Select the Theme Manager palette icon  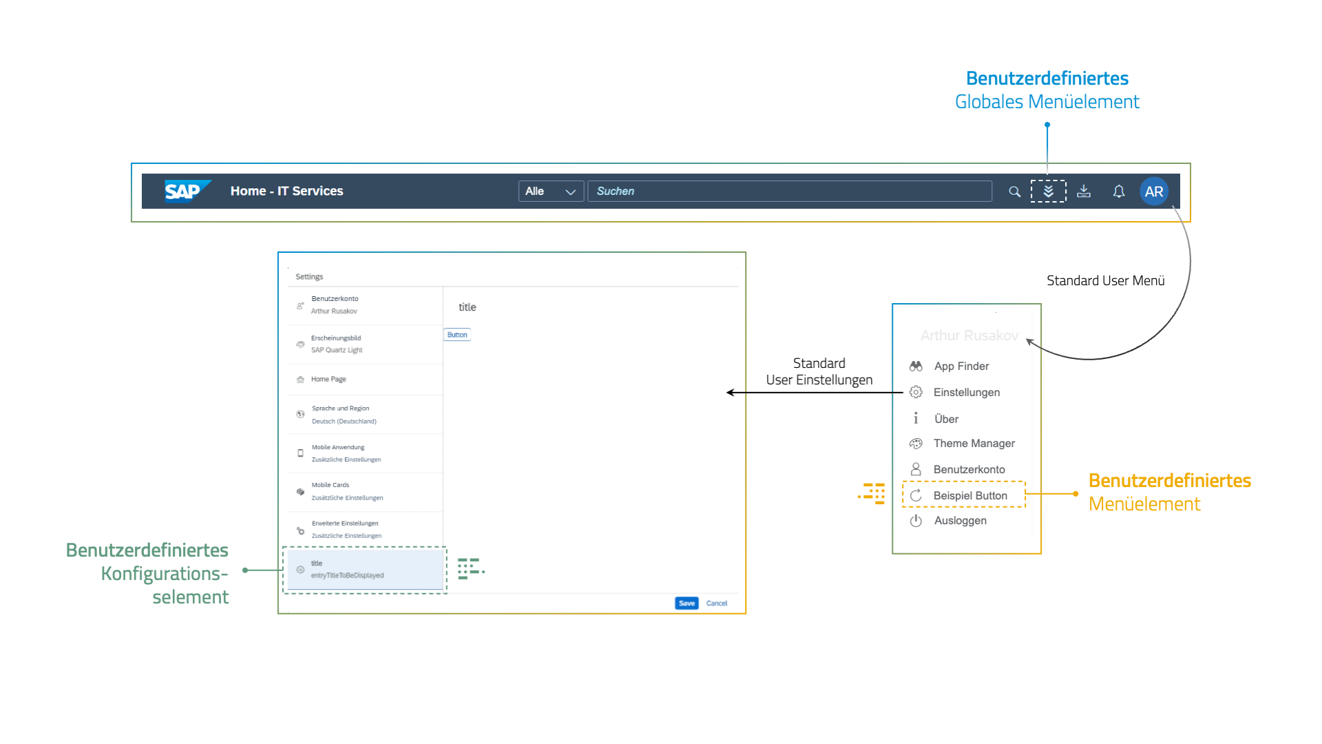click(x=916, y=443)
